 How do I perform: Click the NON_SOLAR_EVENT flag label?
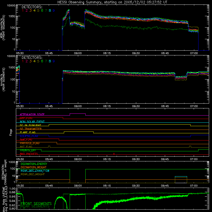click(x=32, y=122)
